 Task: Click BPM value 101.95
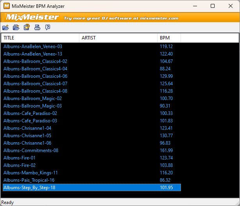167,188
